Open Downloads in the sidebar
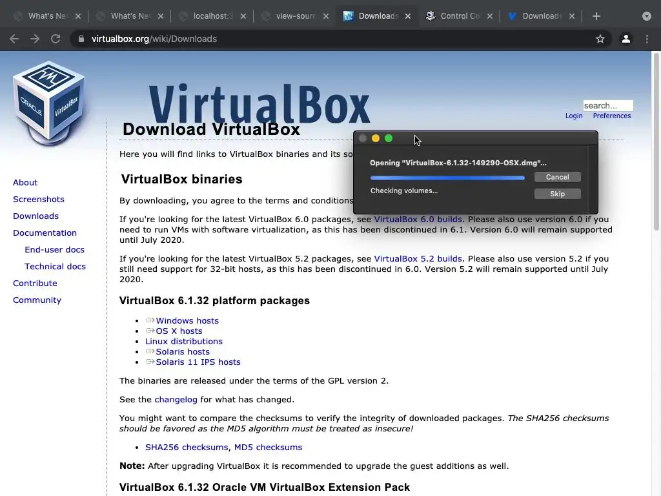The image size is (661, 496). [36, 216]
